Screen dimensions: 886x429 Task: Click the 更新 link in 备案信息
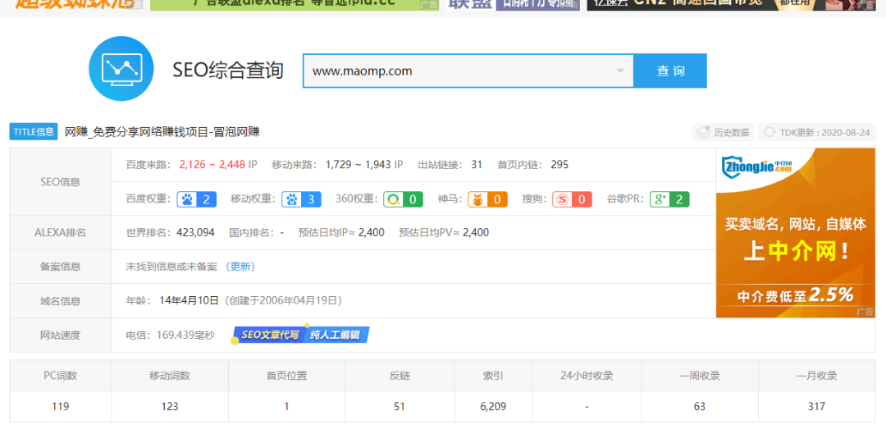(x=241, y=267)
